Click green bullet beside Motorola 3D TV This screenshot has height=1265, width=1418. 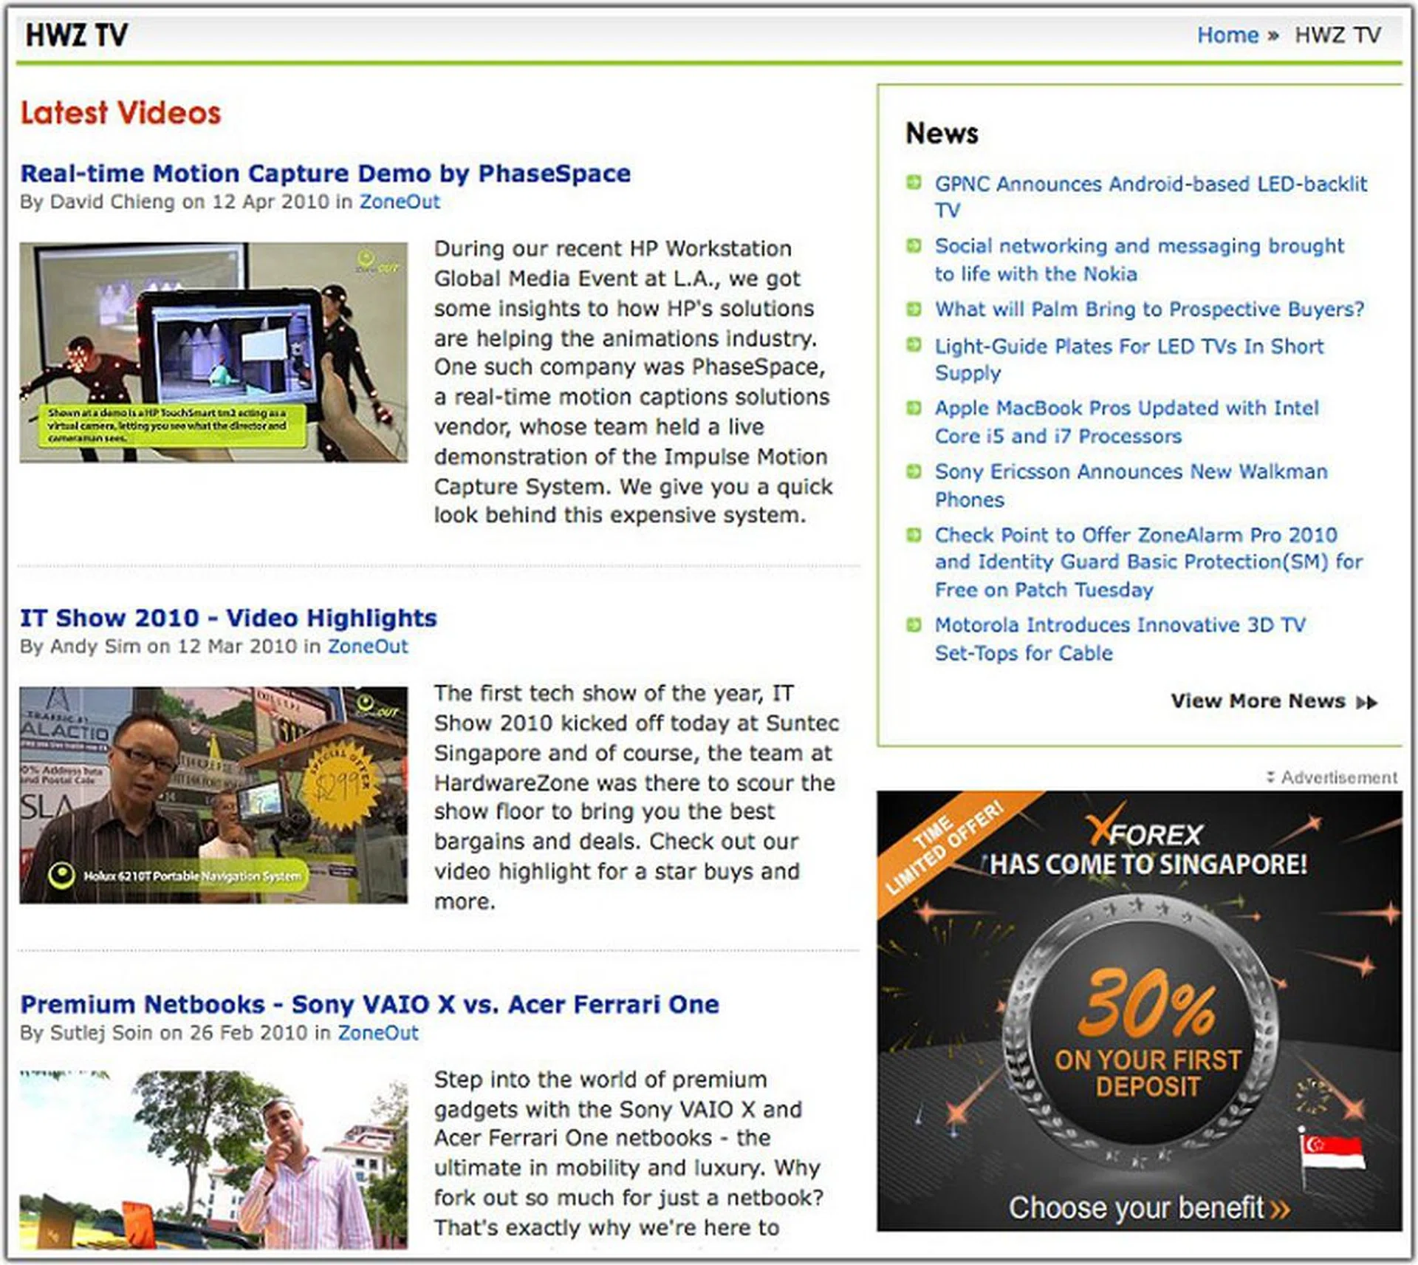(x=914, y=625)
